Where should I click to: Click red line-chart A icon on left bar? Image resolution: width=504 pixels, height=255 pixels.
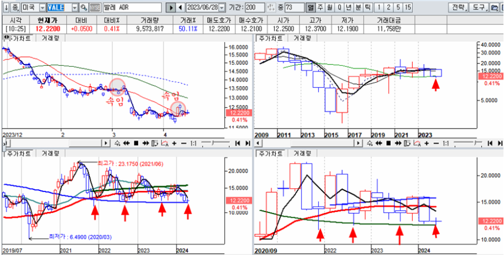pyautogui.click(x=165, y=143)
